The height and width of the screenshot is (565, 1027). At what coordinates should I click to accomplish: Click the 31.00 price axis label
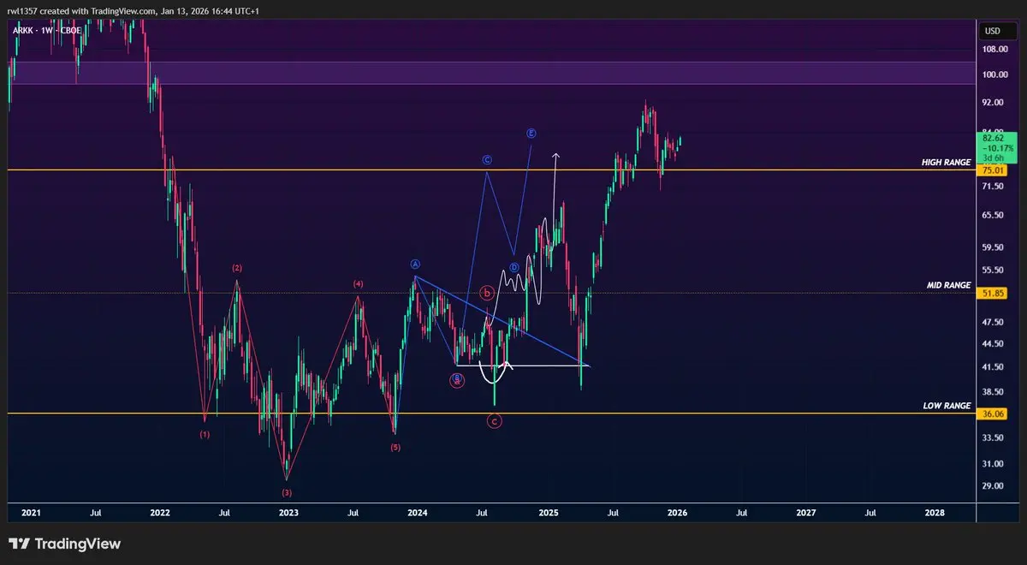992,464
